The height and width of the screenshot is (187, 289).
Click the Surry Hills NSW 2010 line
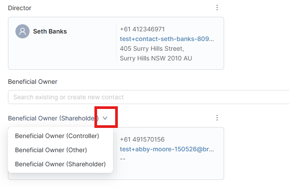(x=156, y=58)
